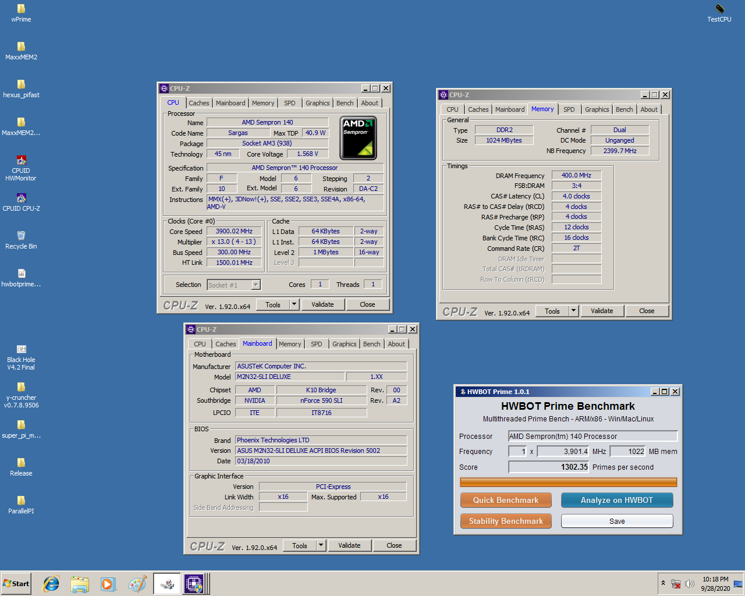Expand Tools dropdown arrow in Memory window

[573, 311]
